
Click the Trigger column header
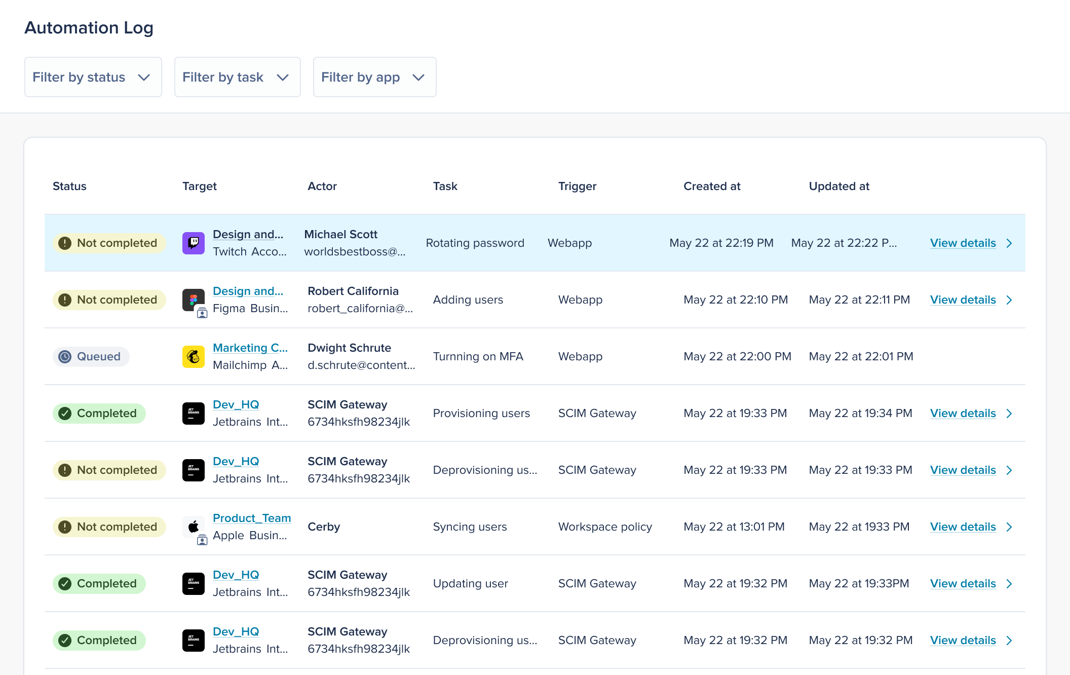click(577, 186)
